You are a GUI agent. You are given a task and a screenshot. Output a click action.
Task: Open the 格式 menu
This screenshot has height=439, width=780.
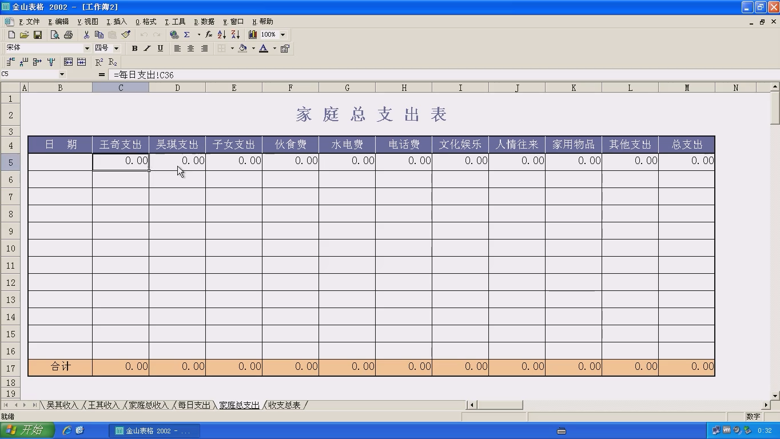pyautogui.click(x=146, y=22)
